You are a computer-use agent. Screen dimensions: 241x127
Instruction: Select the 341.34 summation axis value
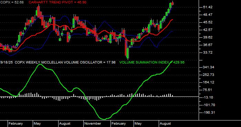click(x=208, y=67)
